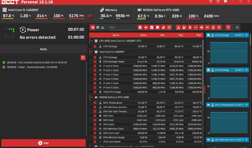Collapse the CPU [#0] DTS sensor group
Viewport: 252px width, 148px height.
click(92, 41)
